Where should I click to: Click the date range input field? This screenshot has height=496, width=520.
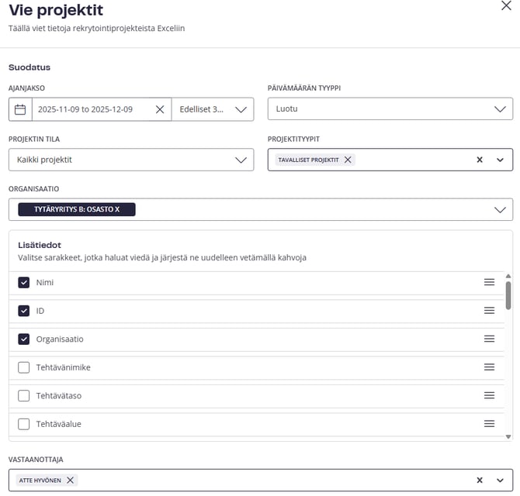point(85,109)
